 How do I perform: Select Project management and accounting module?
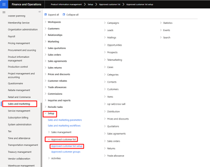[21, 75]
